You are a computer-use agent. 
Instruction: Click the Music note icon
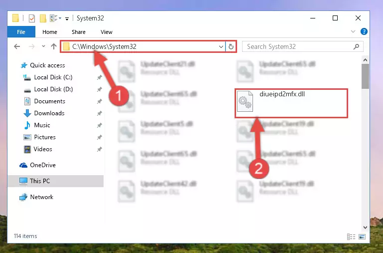(27, 125)
